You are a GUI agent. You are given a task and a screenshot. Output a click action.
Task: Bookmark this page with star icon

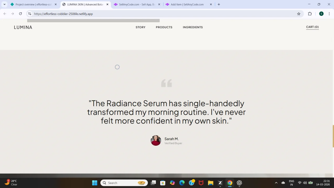(299, 14)
